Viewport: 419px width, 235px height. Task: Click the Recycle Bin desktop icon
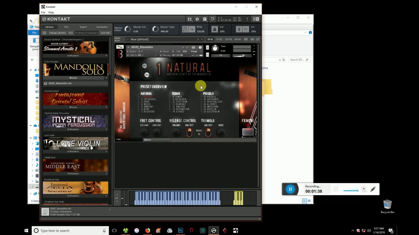(387, 206)
